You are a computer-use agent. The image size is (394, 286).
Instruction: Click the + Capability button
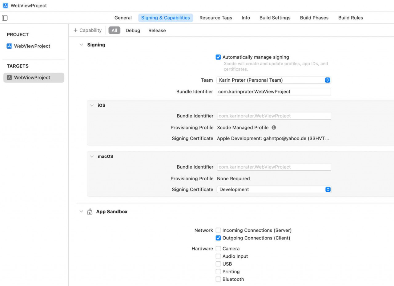coord(87,30)
